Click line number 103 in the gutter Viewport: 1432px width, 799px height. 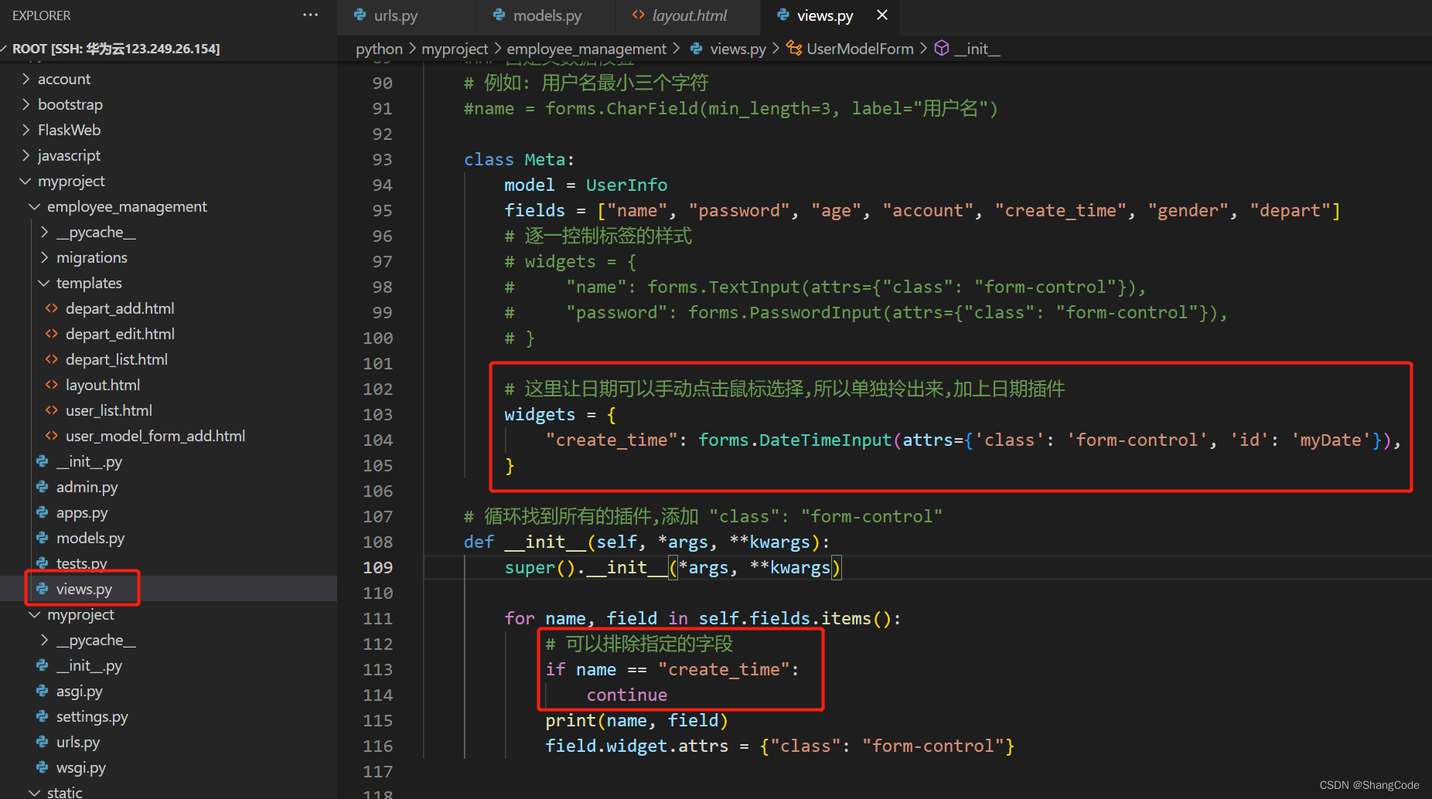point(378,414)
